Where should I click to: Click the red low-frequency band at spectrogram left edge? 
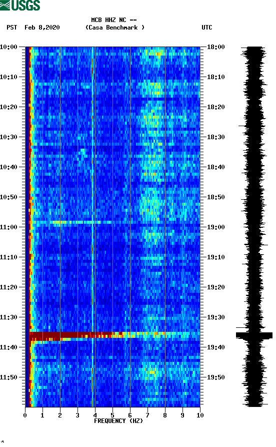pyautogui.click(x=30, y=227)
